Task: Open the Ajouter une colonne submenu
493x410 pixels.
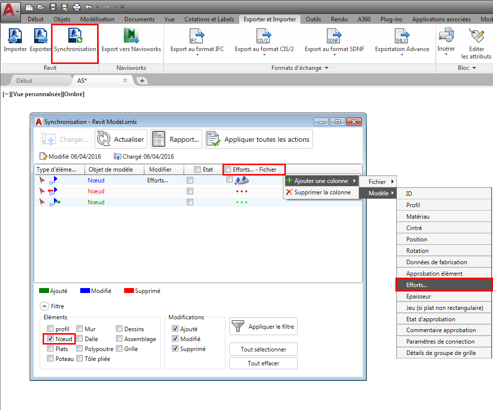Action: (x=322, y=180)
